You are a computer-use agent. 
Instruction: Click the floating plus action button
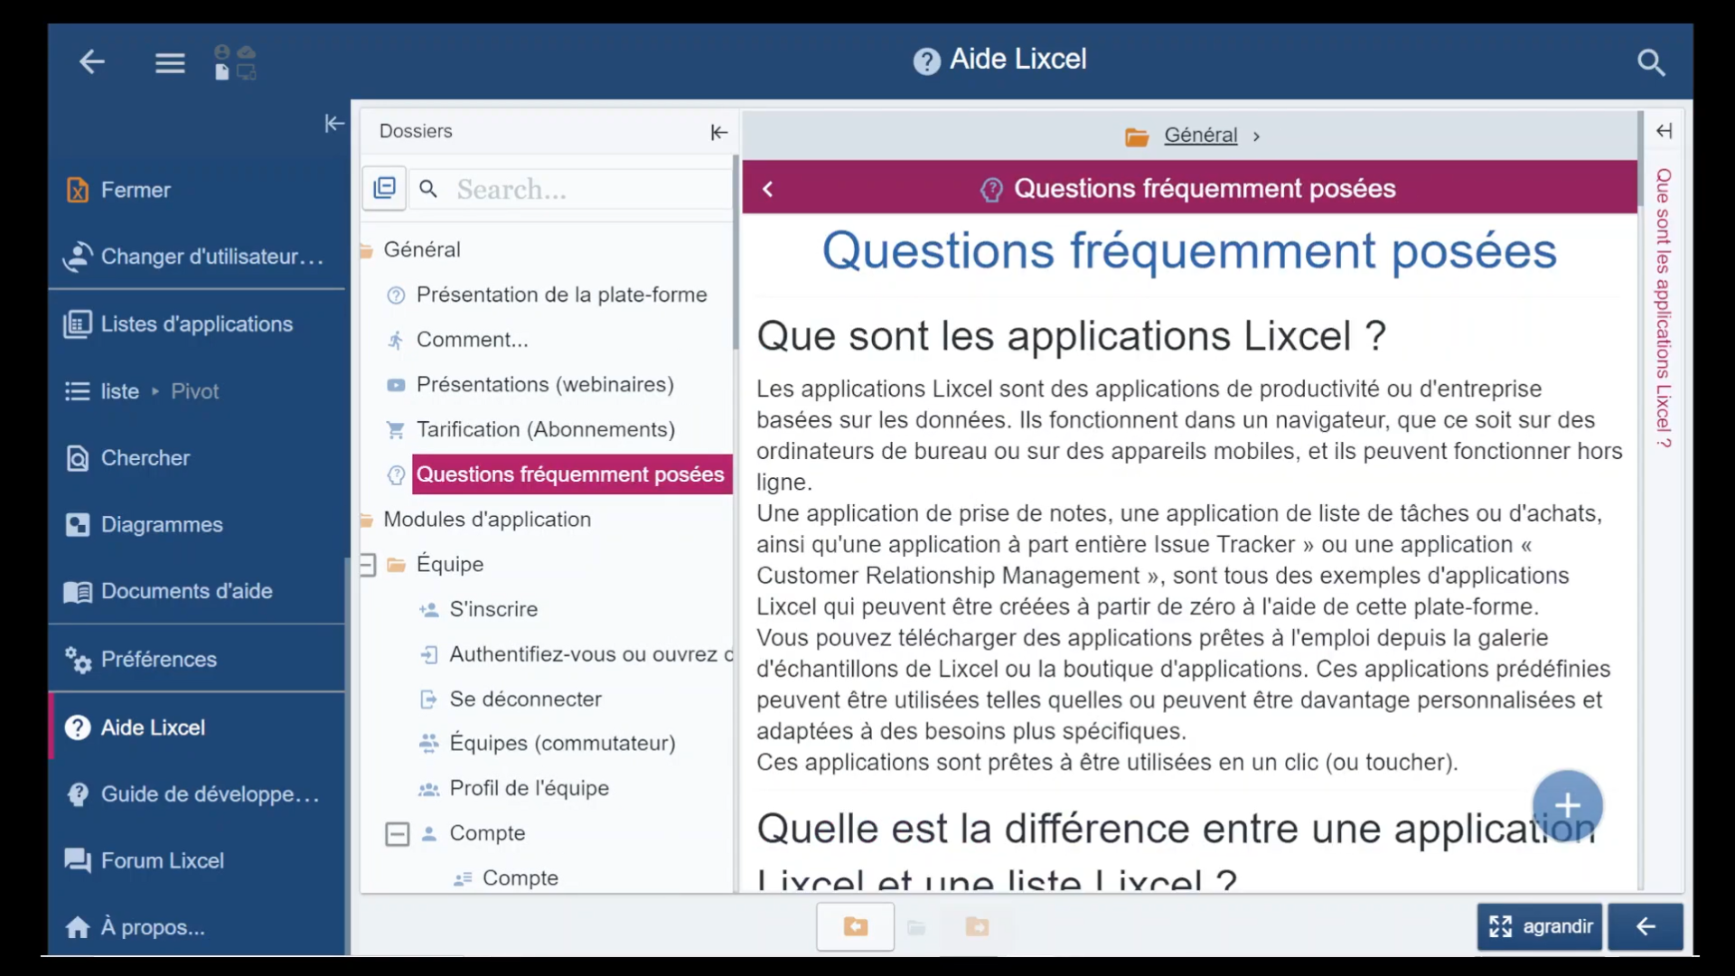[1568, 804]
